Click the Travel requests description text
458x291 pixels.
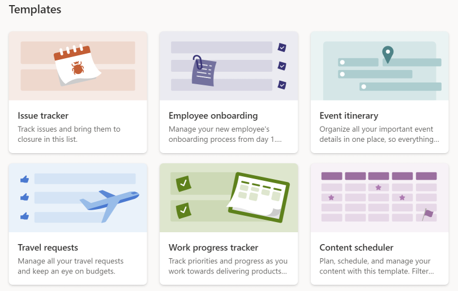[70, 266]
